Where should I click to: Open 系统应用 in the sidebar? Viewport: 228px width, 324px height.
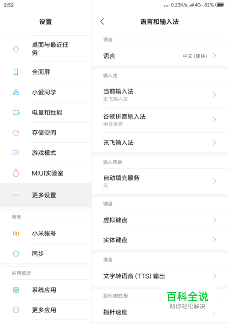click(46, 290)
